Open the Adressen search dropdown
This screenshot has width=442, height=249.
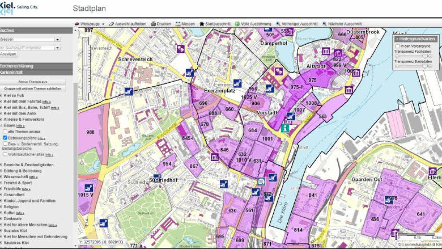57,39
